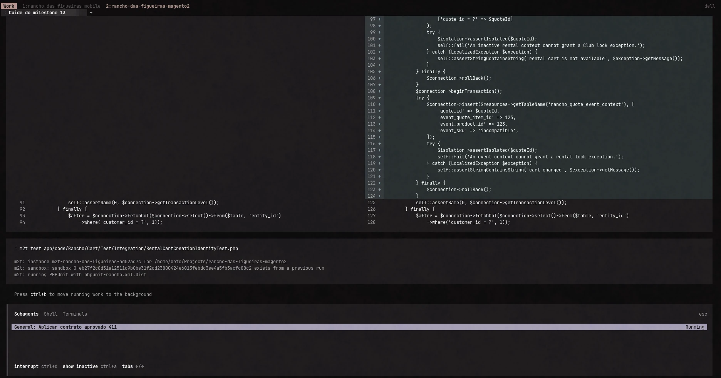Click left pane line 91 assertSame
The height and width of the screenshot is (378, 721).
tap(144, 203)
